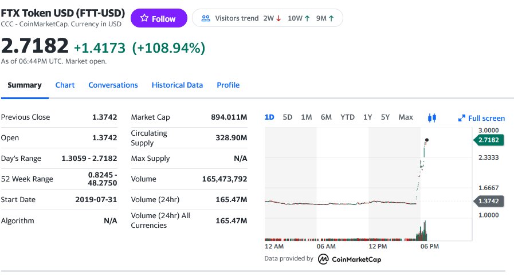This screenshot has height=280, width=514.
Task: Select the YTD chart range
Action: pos(347,117)
